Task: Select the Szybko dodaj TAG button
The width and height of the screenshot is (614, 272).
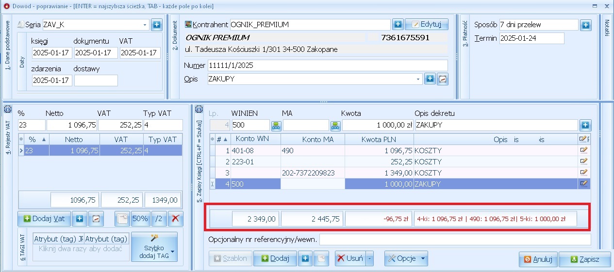Action: coord(154,247)
